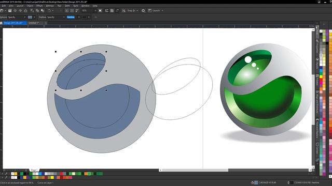This screenshot has height=186, width=332.
Task: Click the Welcome screen home icon
Action: tap(1, 23)
